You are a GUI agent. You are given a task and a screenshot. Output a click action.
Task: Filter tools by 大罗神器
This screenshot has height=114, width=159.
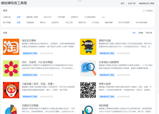61,17
